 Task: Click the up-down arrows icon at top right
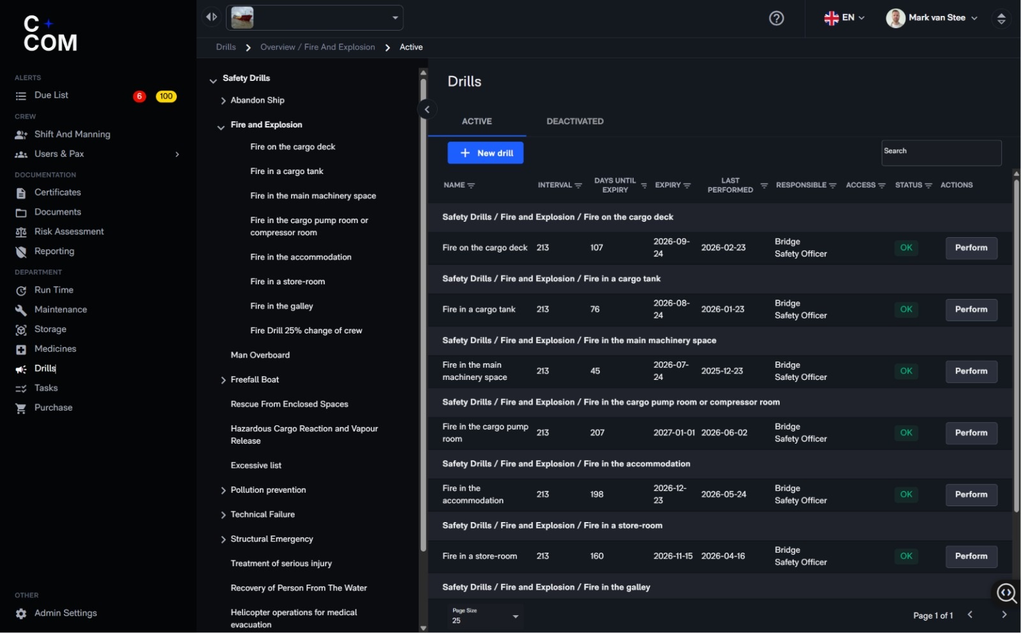[x=1001, y=18]
